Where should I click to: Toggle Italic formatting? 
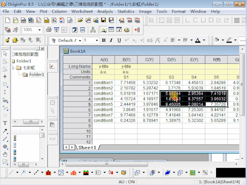(x=111, y=40)
